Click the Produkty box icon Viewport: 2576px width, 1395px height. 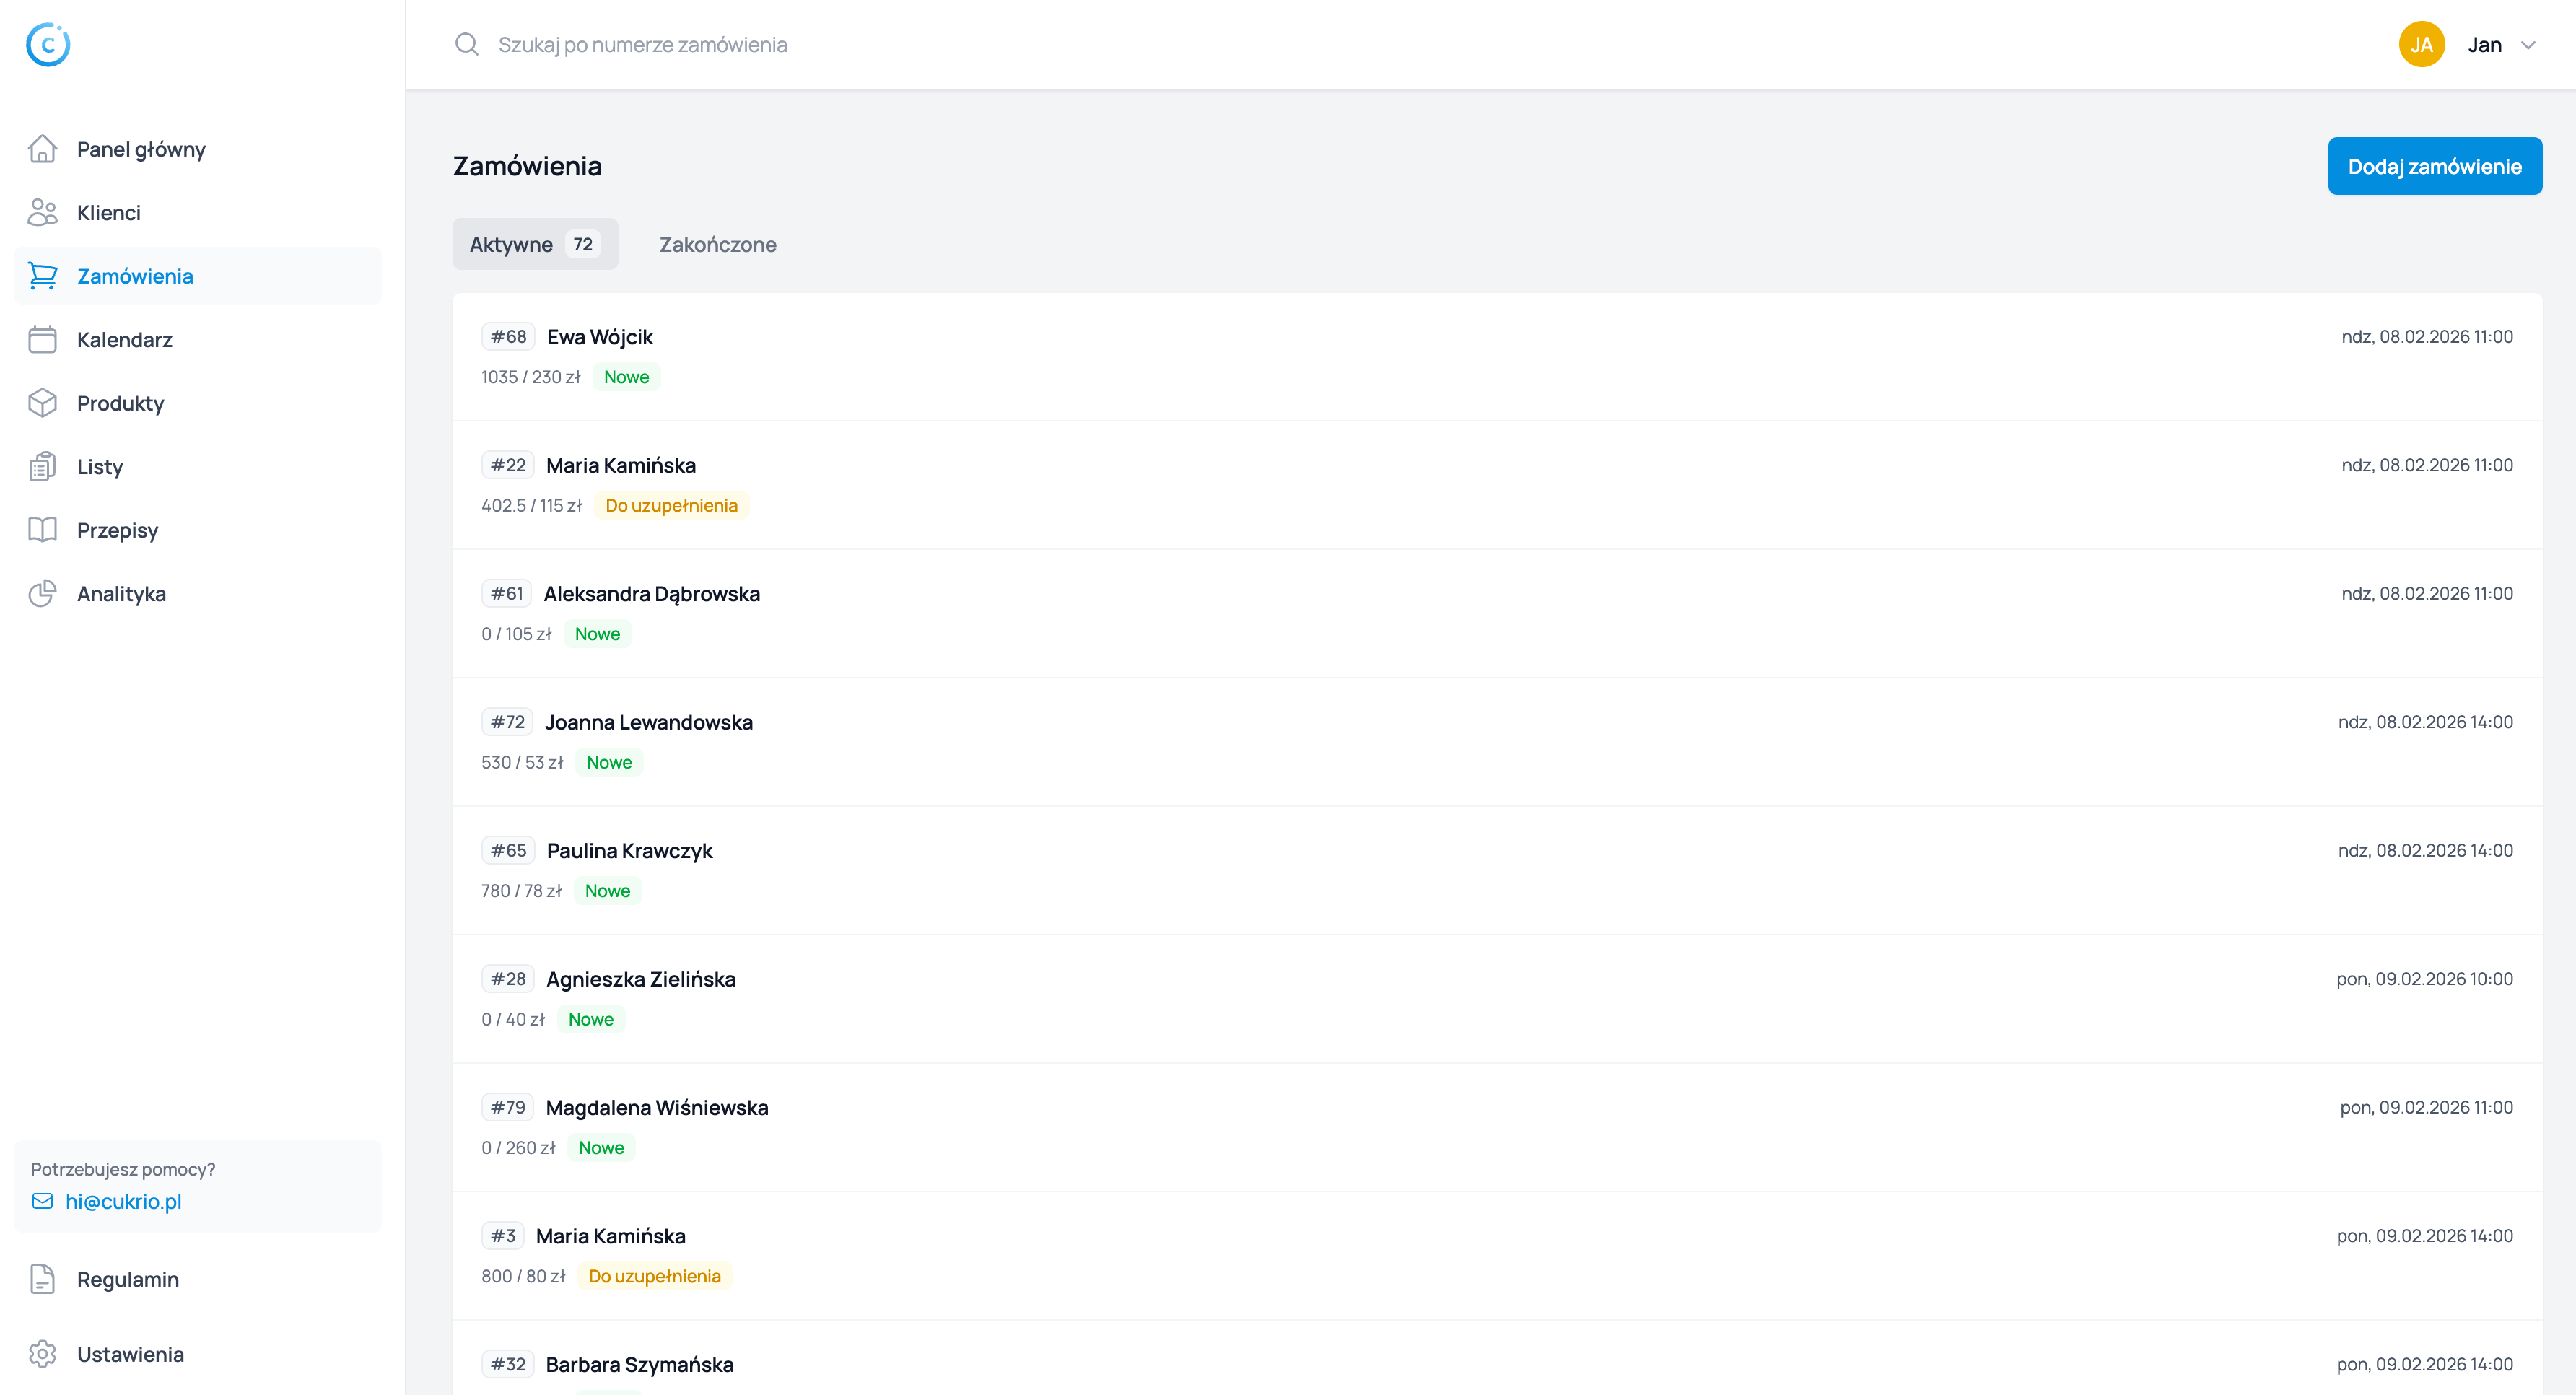pos(42,403)
